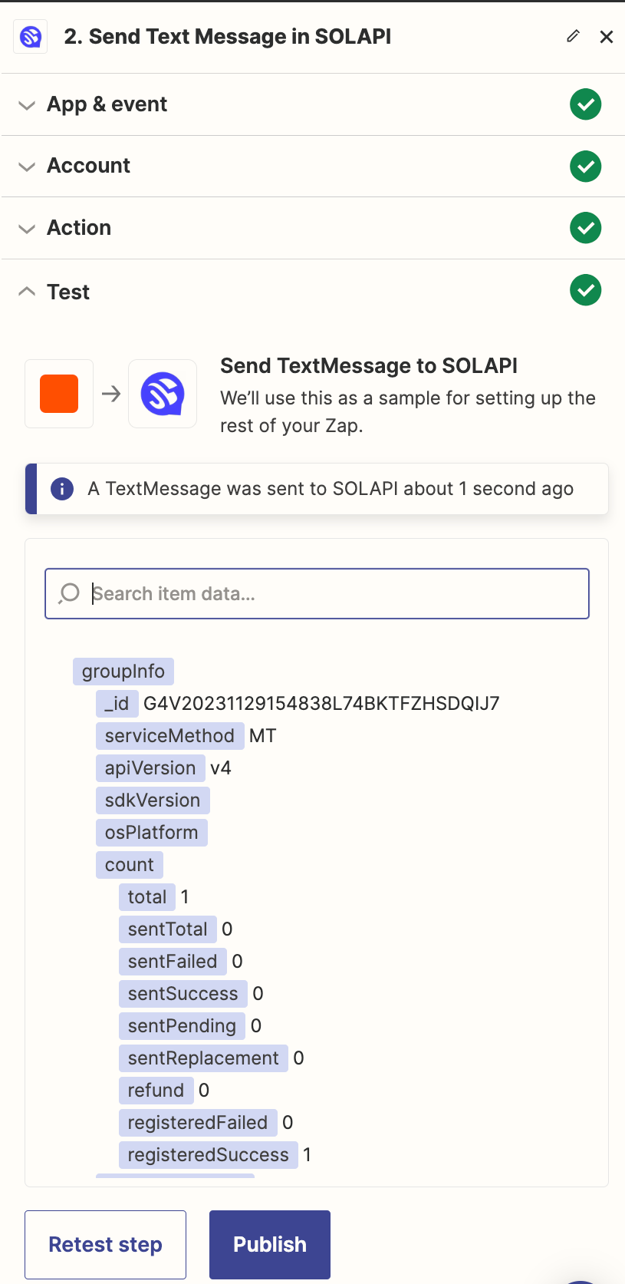Click the Account section green checkmark
This screenshot has height=1284, width=625.
pyautogui.click(x=586, y=167)
